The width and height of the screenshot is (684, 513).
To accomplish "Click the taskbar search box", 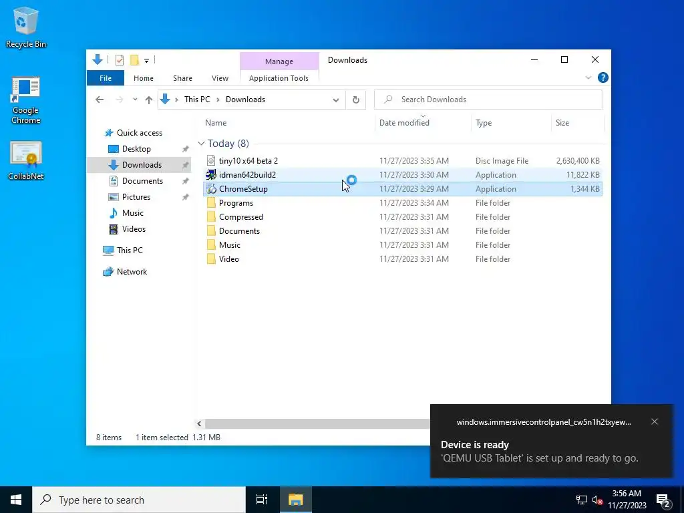I will tap(139, 500).
